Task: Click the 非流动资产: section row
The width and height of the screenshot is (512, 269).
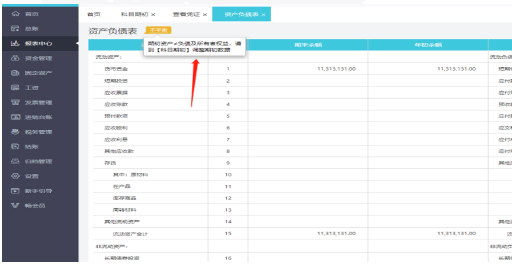Action: (x=112, y=247)
